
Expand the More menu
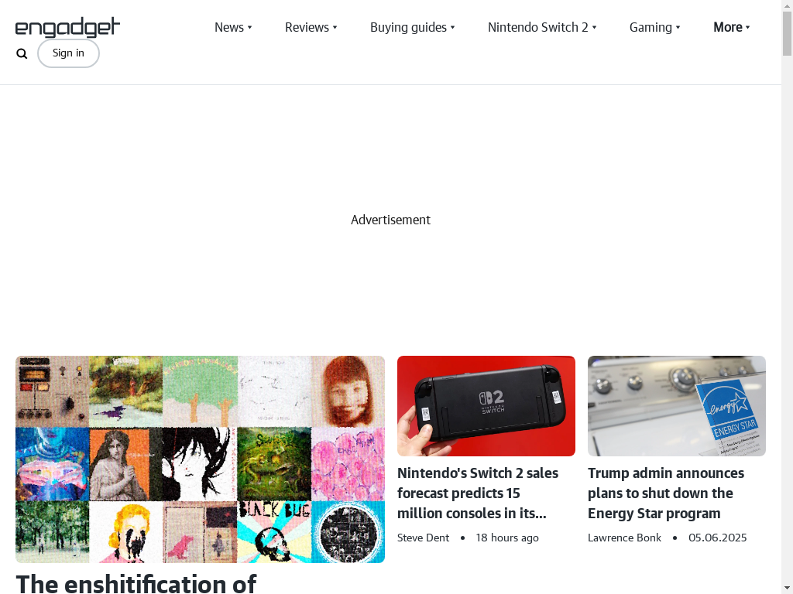point(732,27)
